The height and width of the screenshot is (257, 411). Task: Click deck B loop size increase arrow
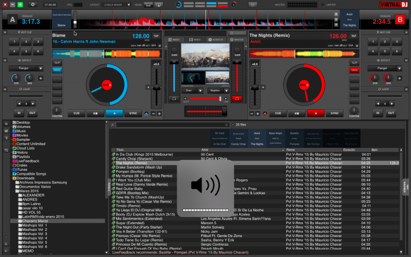click(391, 104)
